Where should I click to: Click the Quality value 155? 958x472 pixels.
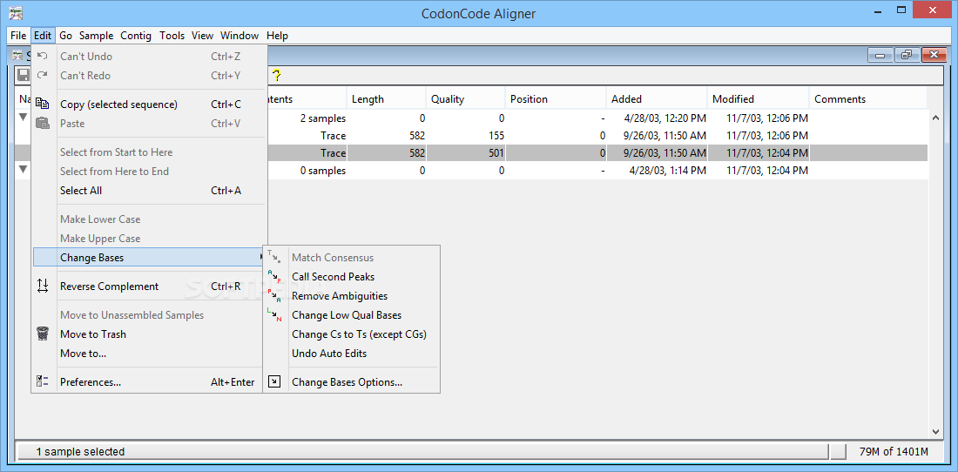[496, 136]
